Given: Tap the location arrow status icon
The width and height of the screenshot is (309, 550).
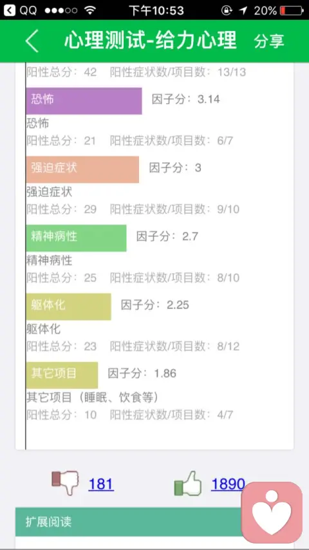Looking at the screenshot, I should [x=243, y=10].
